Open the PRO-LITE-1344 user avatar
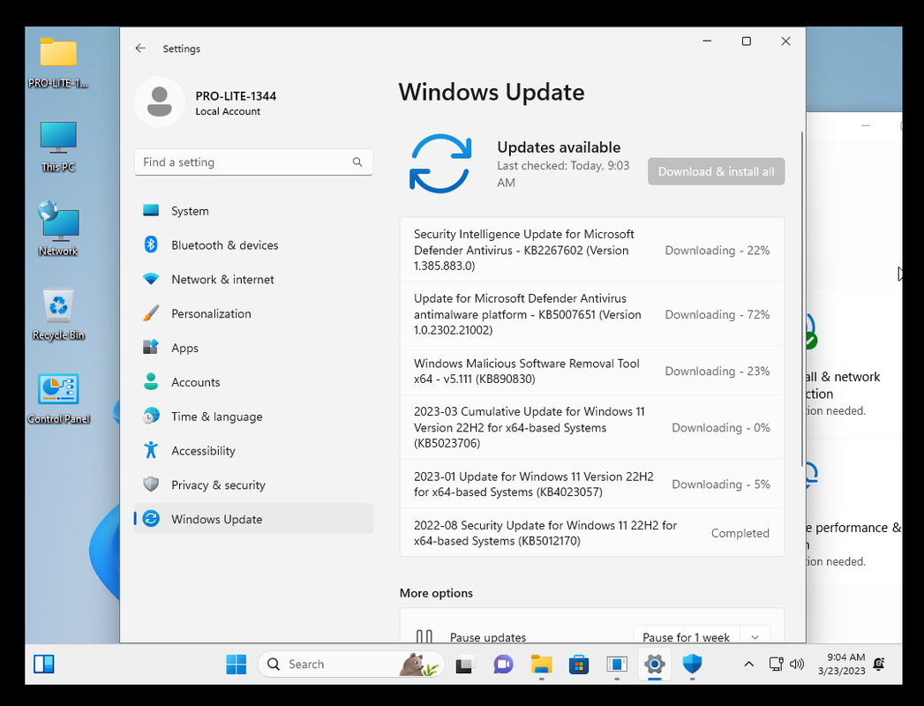This screenshot has height=706, width=924. click(x=159, y=102)
